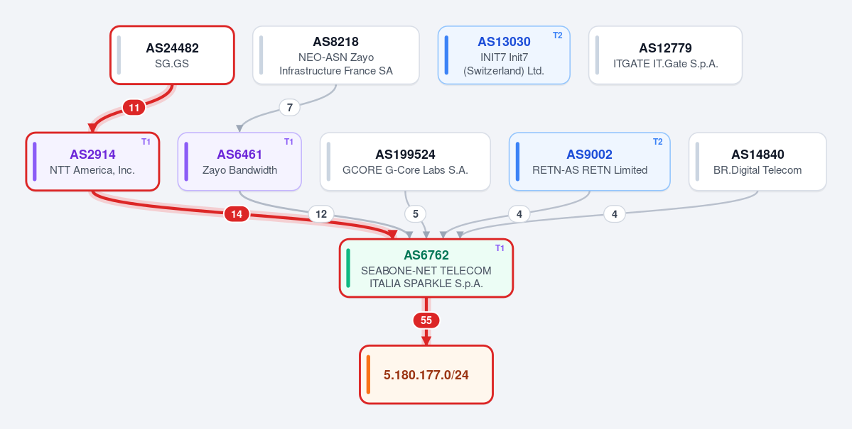The image size is (852, 429).
Task: Click the T2 tier tag on AS13030
Action: click(x=558, y=35)
